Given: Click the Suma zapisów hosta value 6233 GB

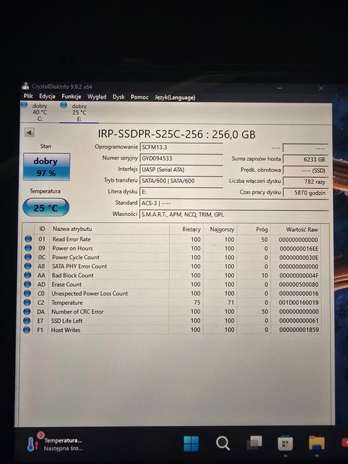Looking at the screenshot, I should [306, 159].
